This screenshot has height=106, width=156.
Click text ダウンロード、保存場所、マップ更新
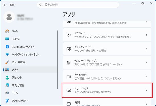[90, 51]
